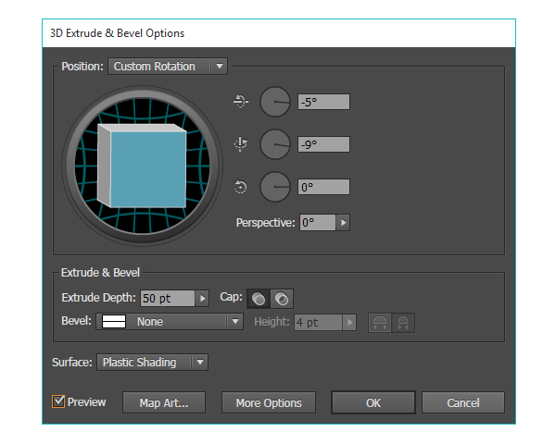Click the More Options button
This screenshot has height=444, width=556.
point(268,402)
